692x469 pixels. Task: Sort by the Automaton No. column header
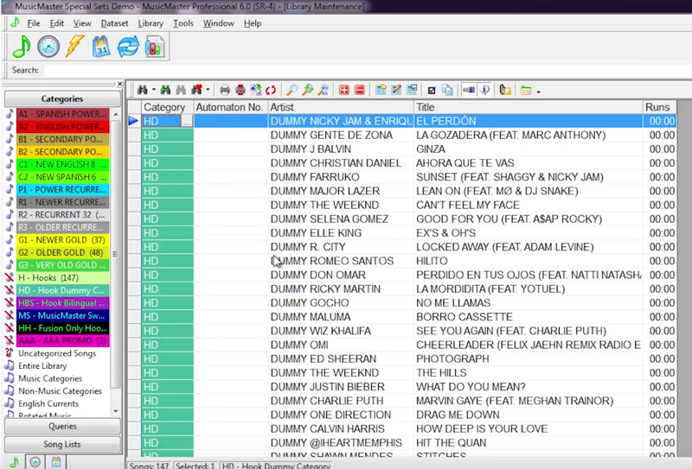point(231,107)
